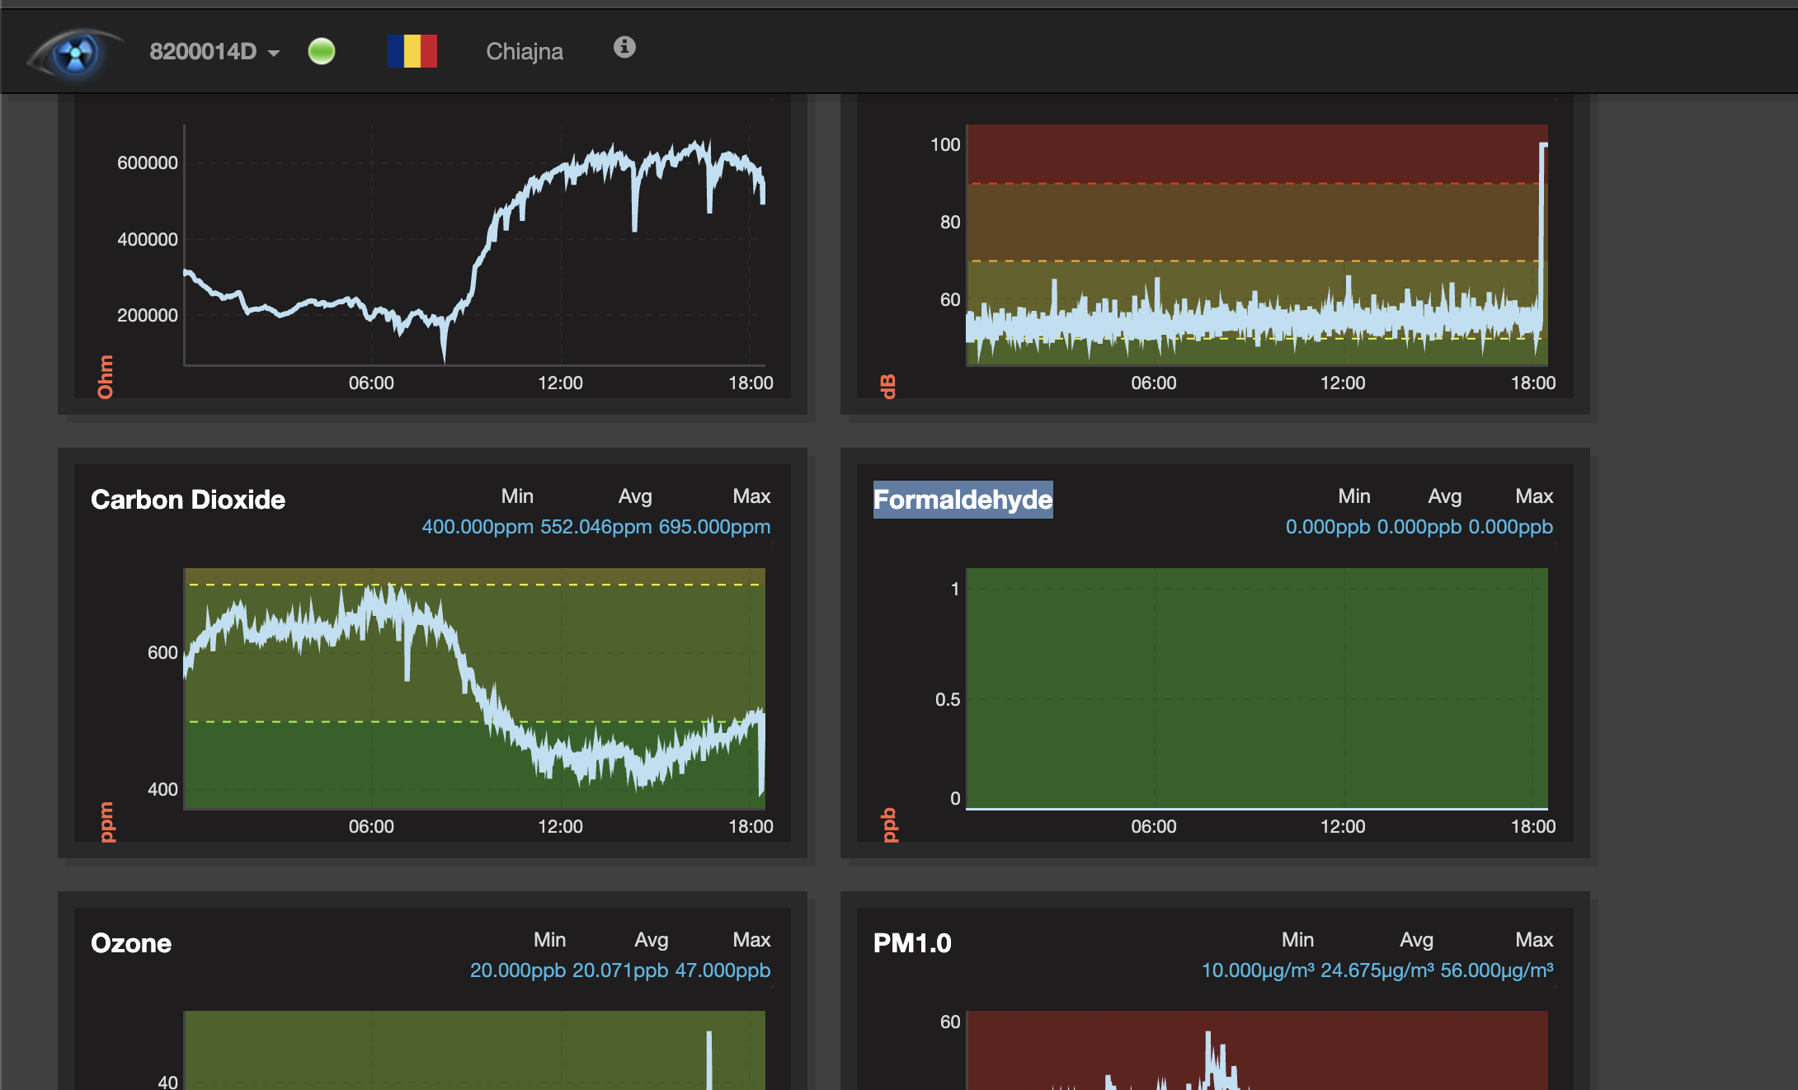Click the Carbon Dioxide heading

(x=188, y=500)
